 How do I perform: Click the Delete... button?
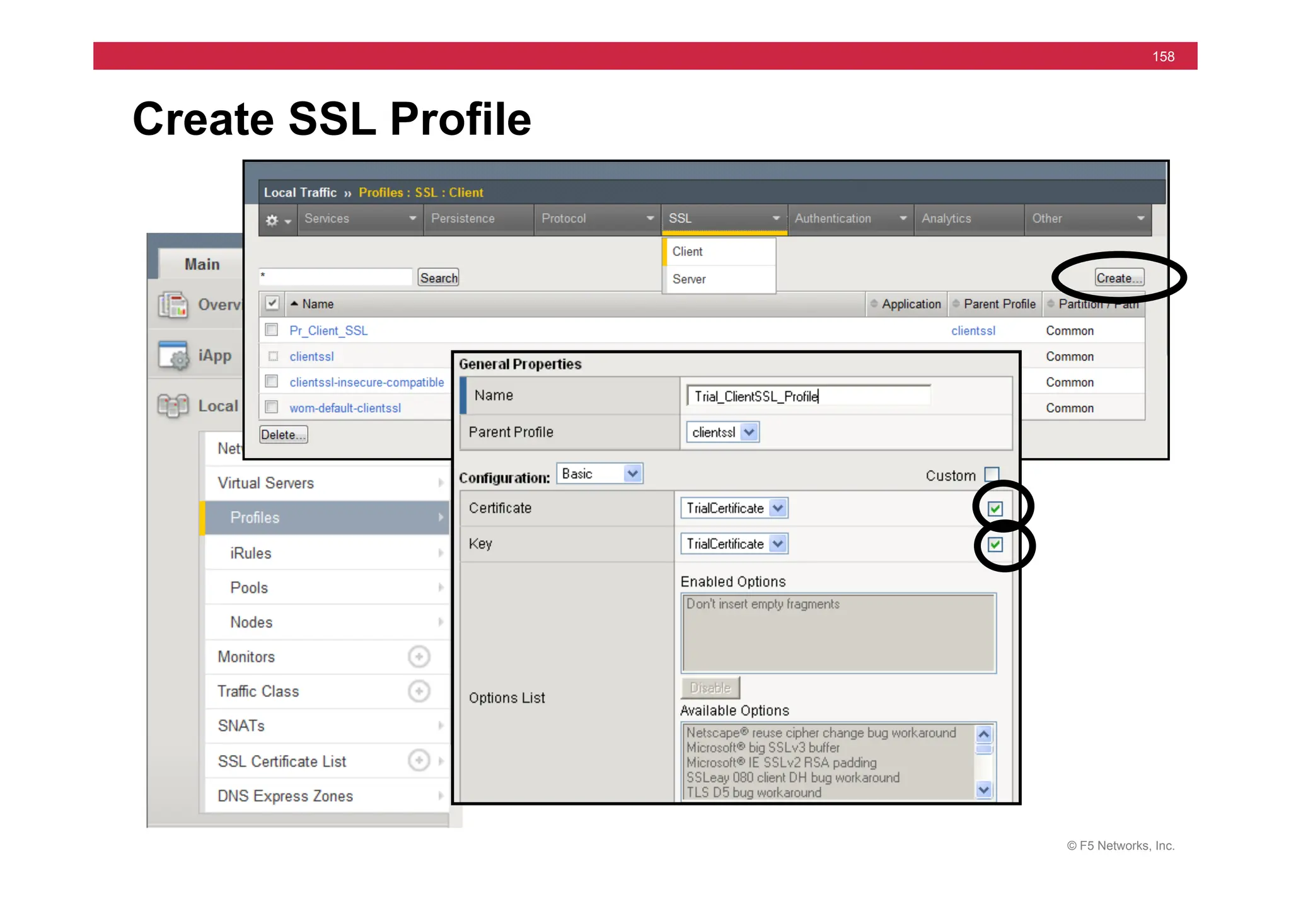point(284,435)
